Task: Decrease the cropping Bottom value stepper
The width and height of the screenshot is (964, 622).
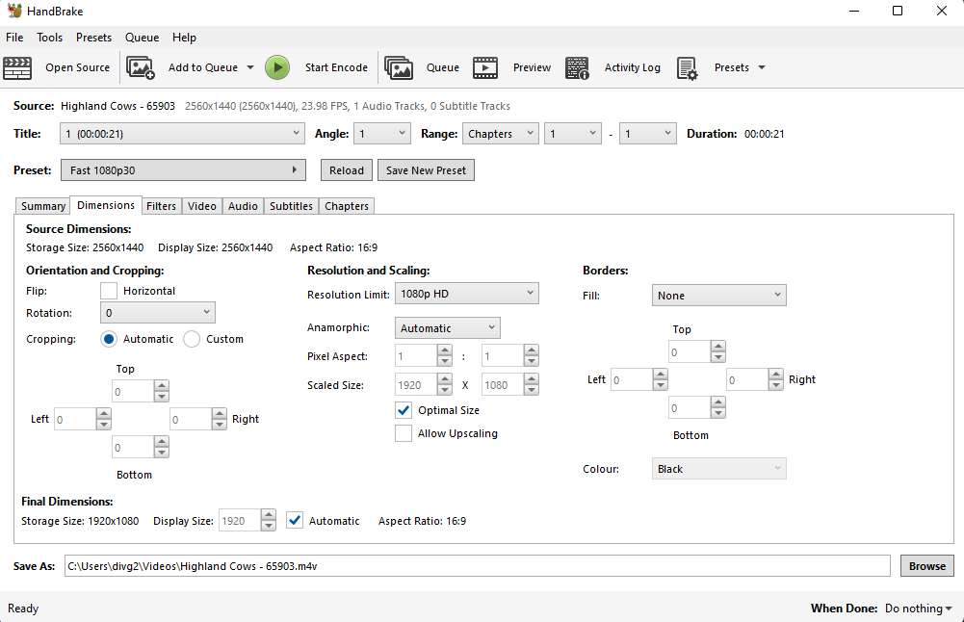Action: [162, 453]
